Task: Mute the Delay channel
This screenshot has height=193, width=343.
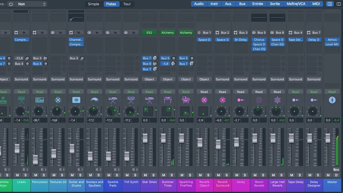Action: click(x=237, y=175)
